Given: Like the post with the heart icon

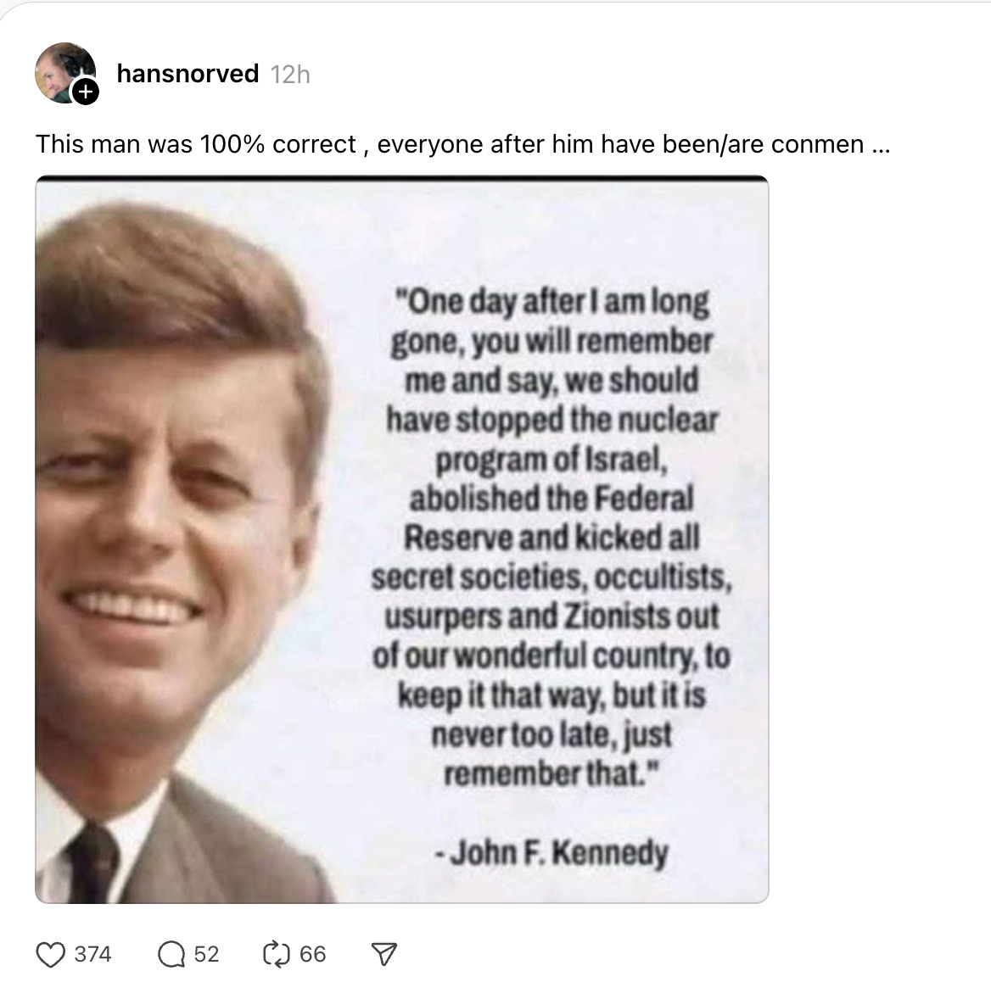Looking at the screenshot, I should (51, 954).
